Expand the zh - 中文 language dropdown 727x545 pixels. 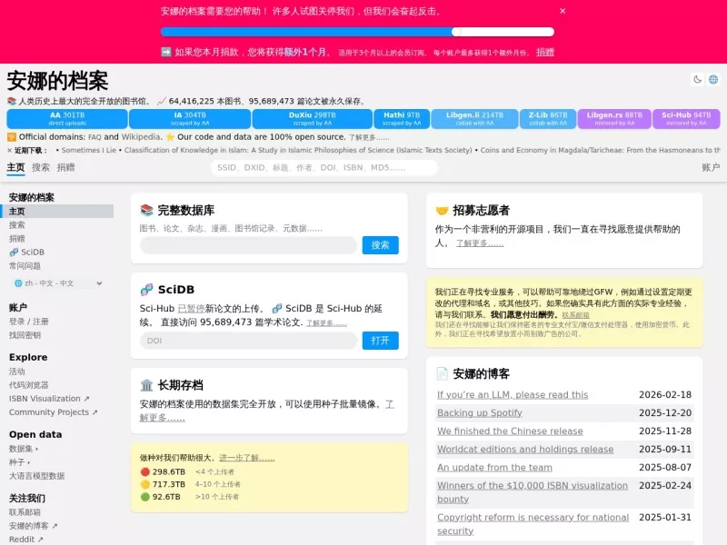pos(57,283)
